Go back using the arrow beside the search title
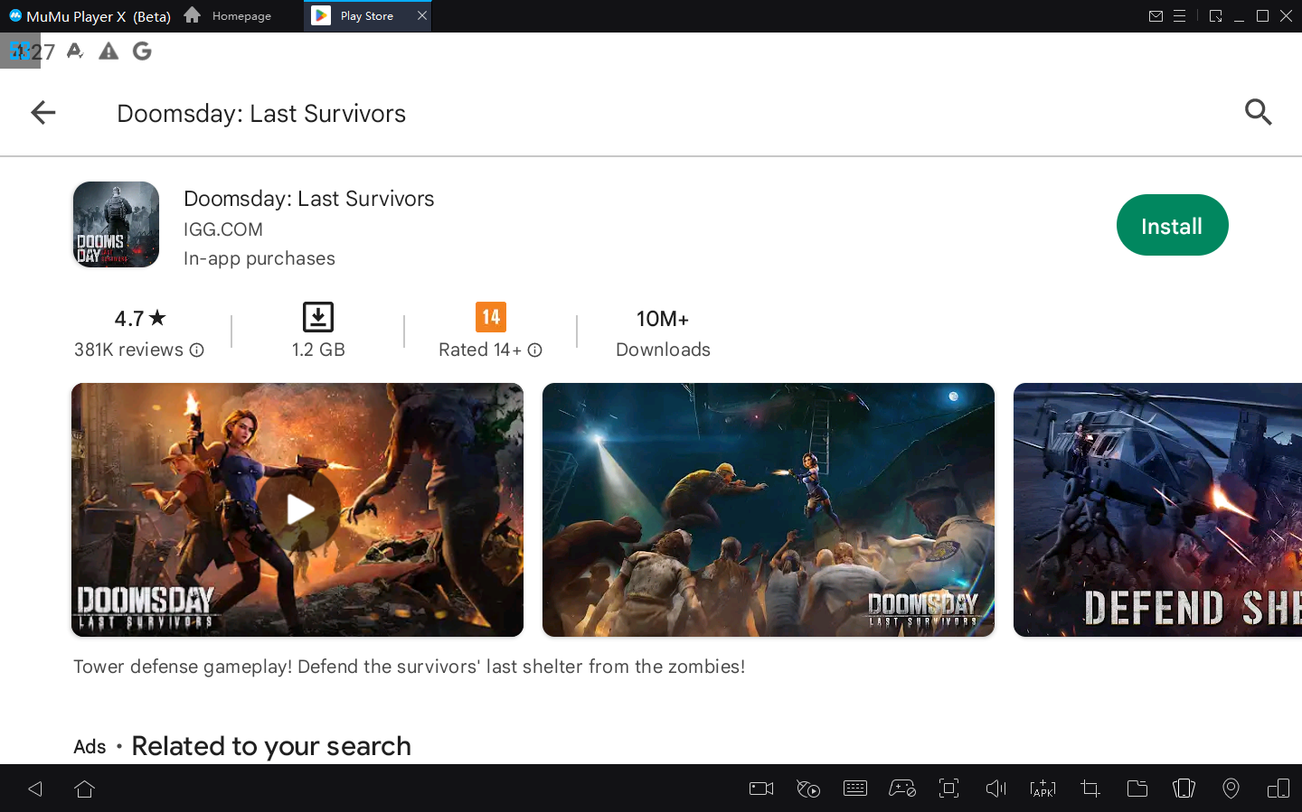The width and height of the screenshot is (1302, 812). click(43, 113)
